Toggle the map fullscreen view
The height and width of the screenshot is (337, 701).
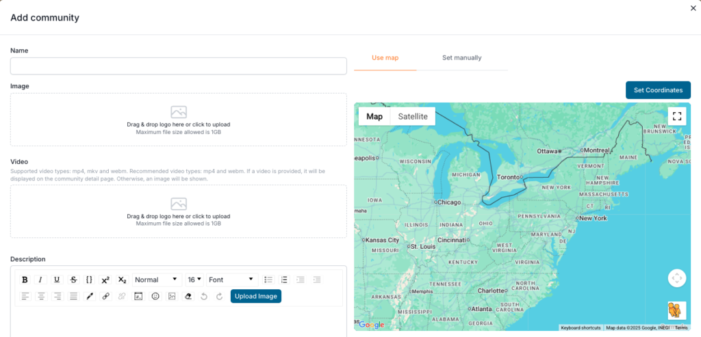click(677, 116)
